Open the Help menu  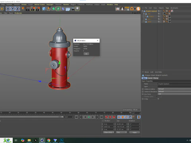tap(116, 4)
